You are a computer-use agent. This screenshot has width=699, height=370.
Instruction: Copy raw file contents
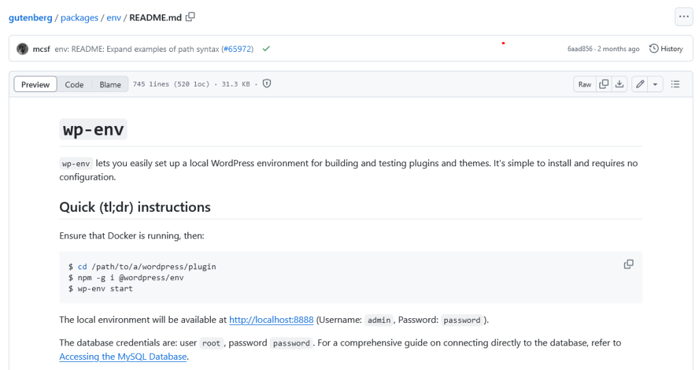click(x=603, y=84)
